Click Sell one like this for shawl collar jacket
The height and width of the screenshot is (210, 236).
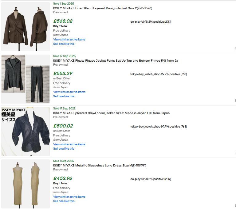point(64,149)
